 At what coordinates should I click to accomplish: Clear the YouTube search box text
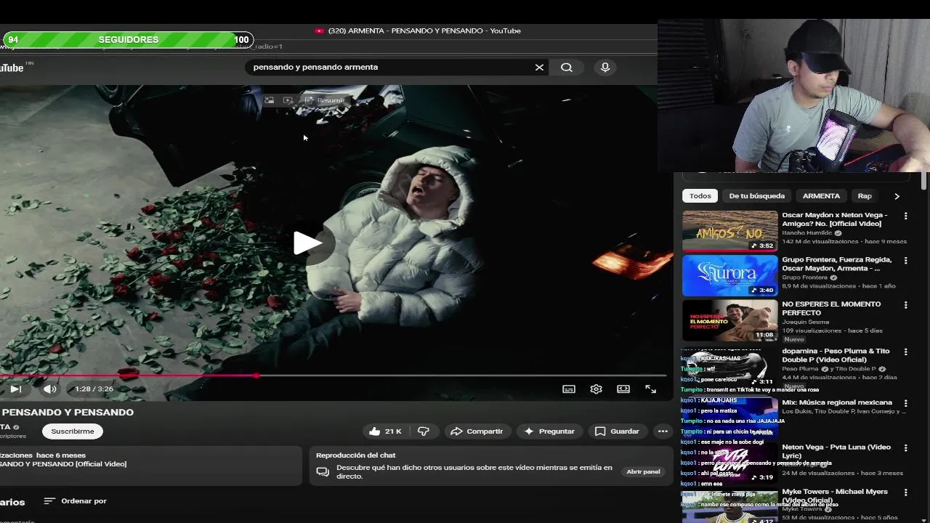(539, 67)
